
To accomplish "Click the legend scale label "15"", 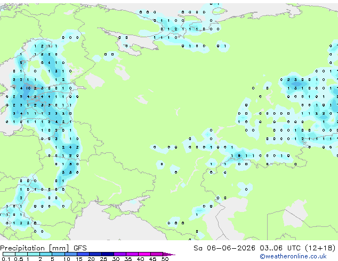I will (79, 259).
